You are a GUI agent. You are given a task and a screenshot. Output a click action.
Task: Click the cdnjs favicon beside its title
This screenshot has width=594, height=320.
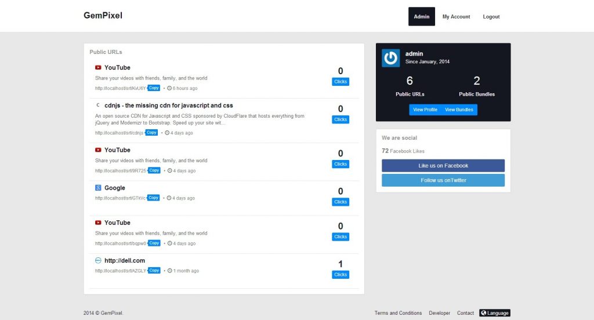[x=98, y=106]
